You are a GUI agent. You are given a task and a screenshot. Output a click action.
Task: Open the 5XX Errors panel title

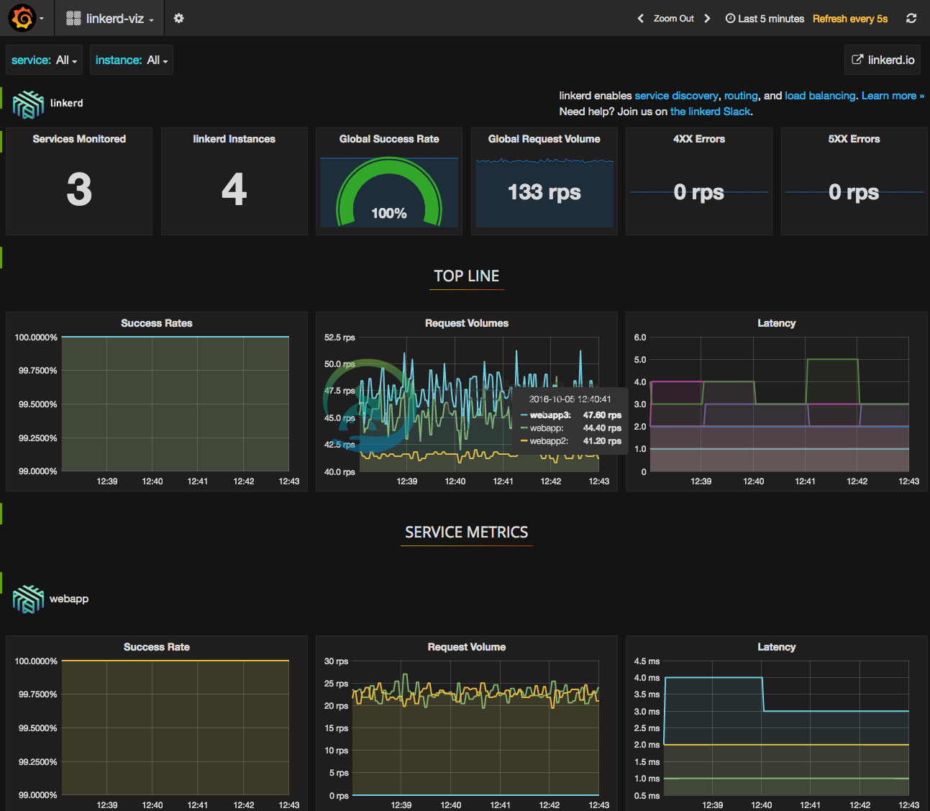tap(854, 139)
